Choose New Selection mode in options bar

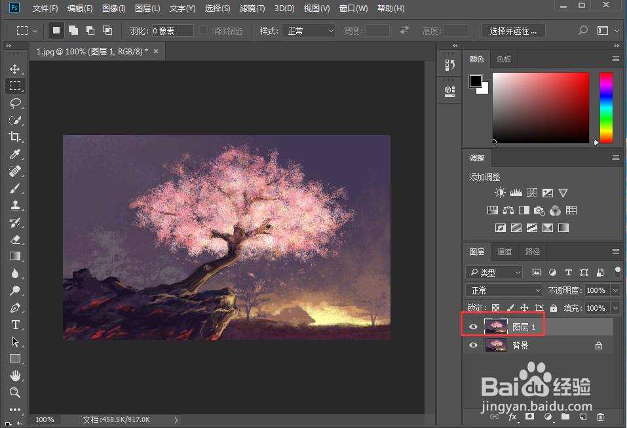(56, 30)
